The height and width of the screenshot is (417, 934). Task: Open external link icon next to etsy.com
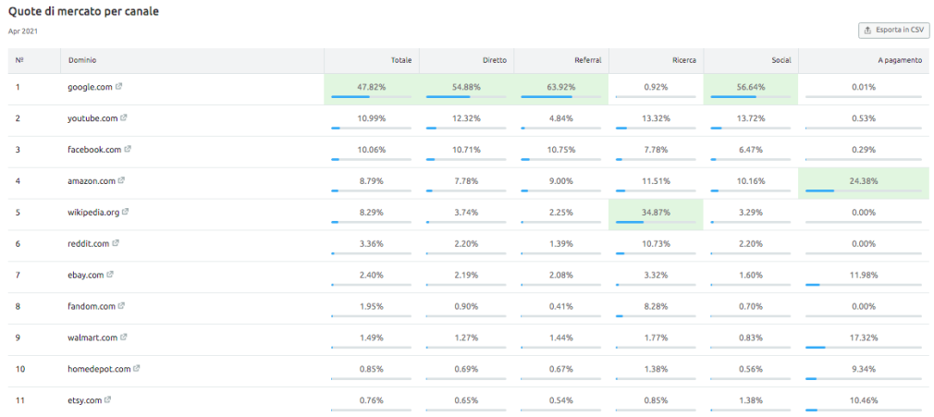pyautogui.click(x=108, y=399)
